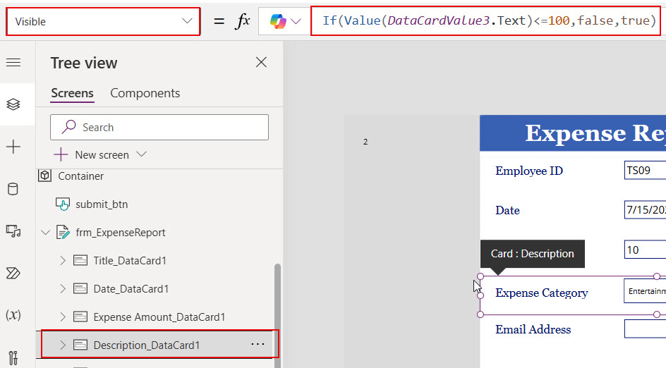Select Container in the tree
This screenshot has width=666, height=368.
tap(80, 176)
